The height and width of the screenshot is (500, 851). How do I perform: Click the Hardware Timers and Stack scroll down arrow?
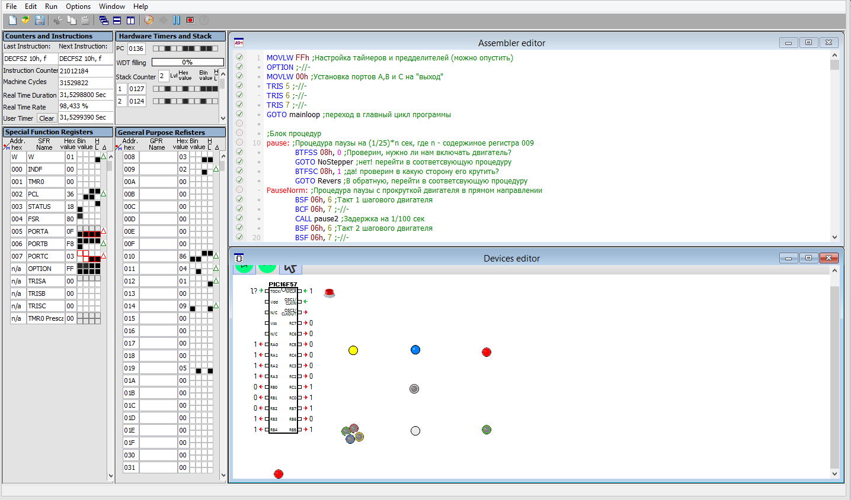coord(223,118)
